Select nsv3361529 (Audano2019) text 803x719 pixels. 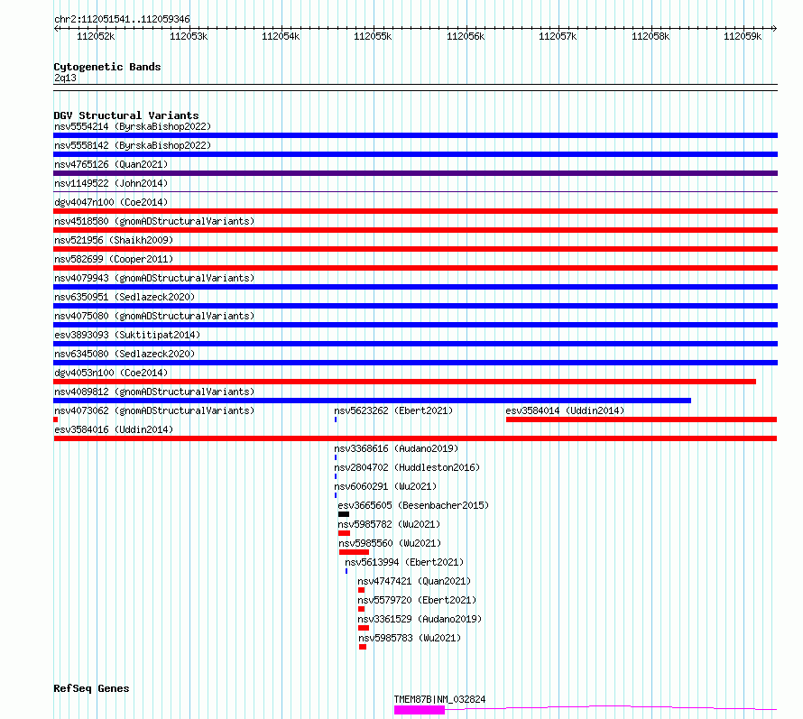click(x=420, y=619)
